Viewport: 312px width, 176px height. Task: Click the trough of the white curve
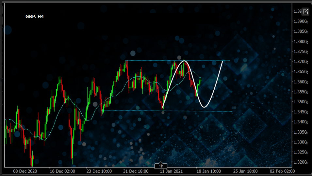click(205, 107)
